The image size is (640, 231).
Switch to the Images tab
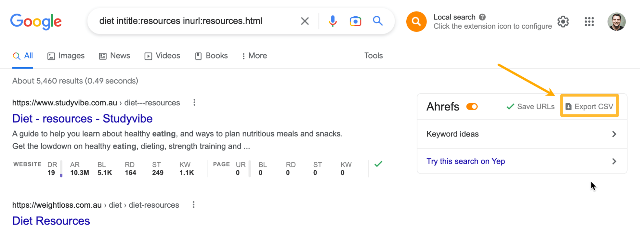coord(66,56)
